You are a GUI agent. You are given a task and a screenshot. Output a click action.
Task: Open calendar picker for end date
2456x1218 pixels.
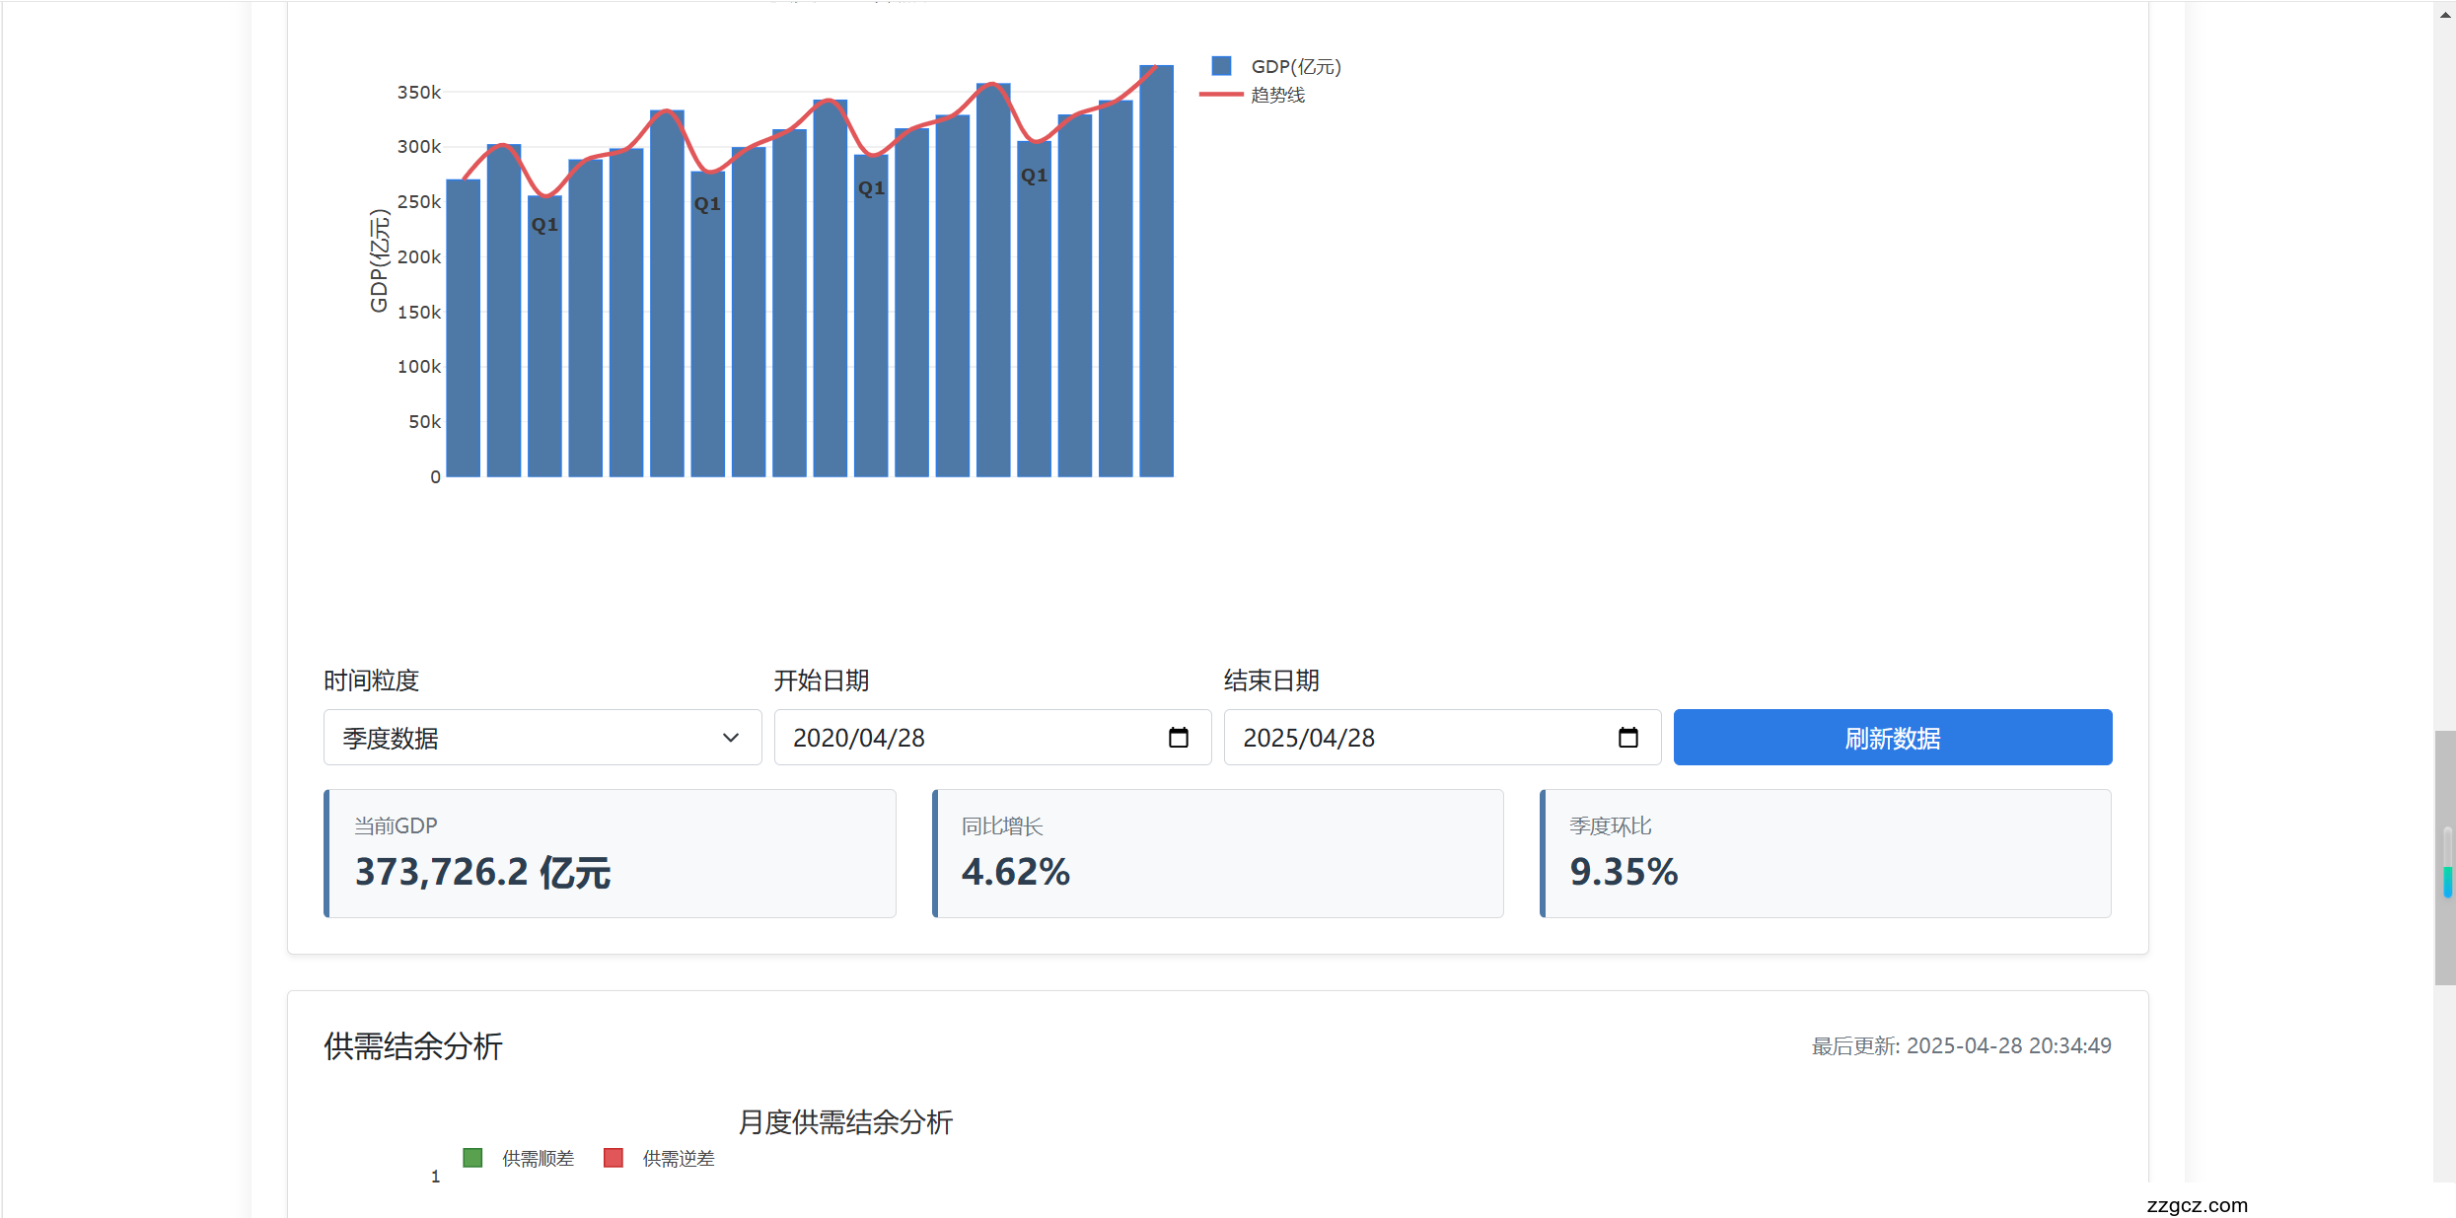1627,738
